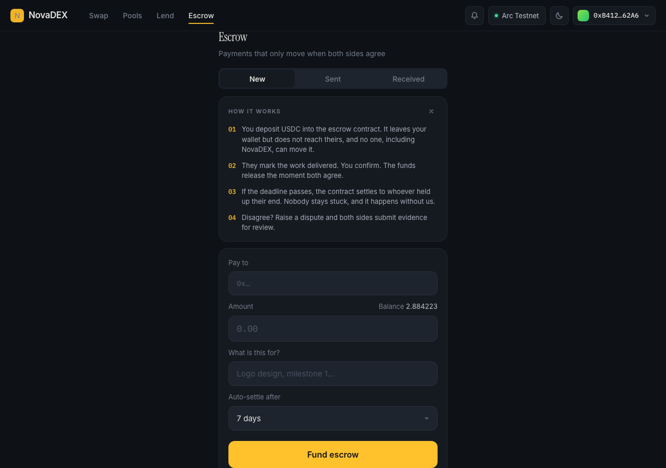Focus the Pay to address field
The height and width of the screenshot is (468, 666).
333,283
